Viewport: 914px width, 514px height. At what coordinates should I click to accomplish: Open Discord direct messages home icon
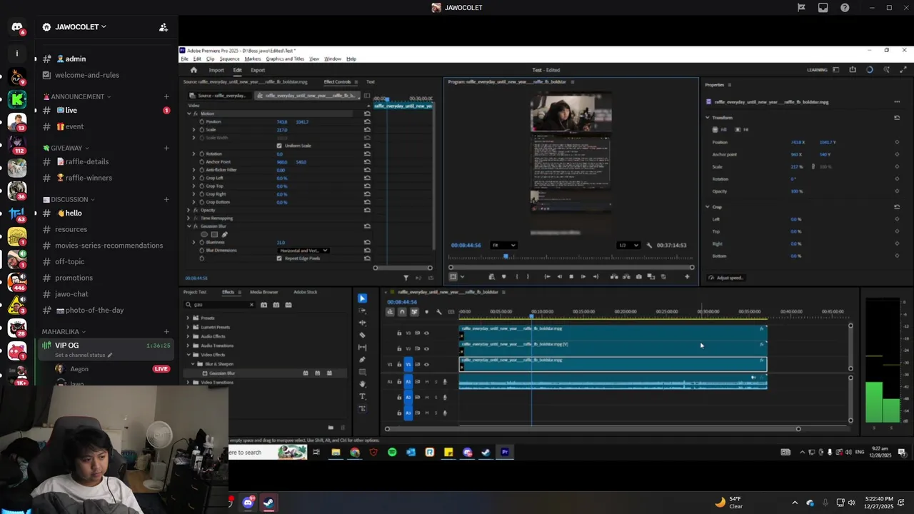point(16,27)
